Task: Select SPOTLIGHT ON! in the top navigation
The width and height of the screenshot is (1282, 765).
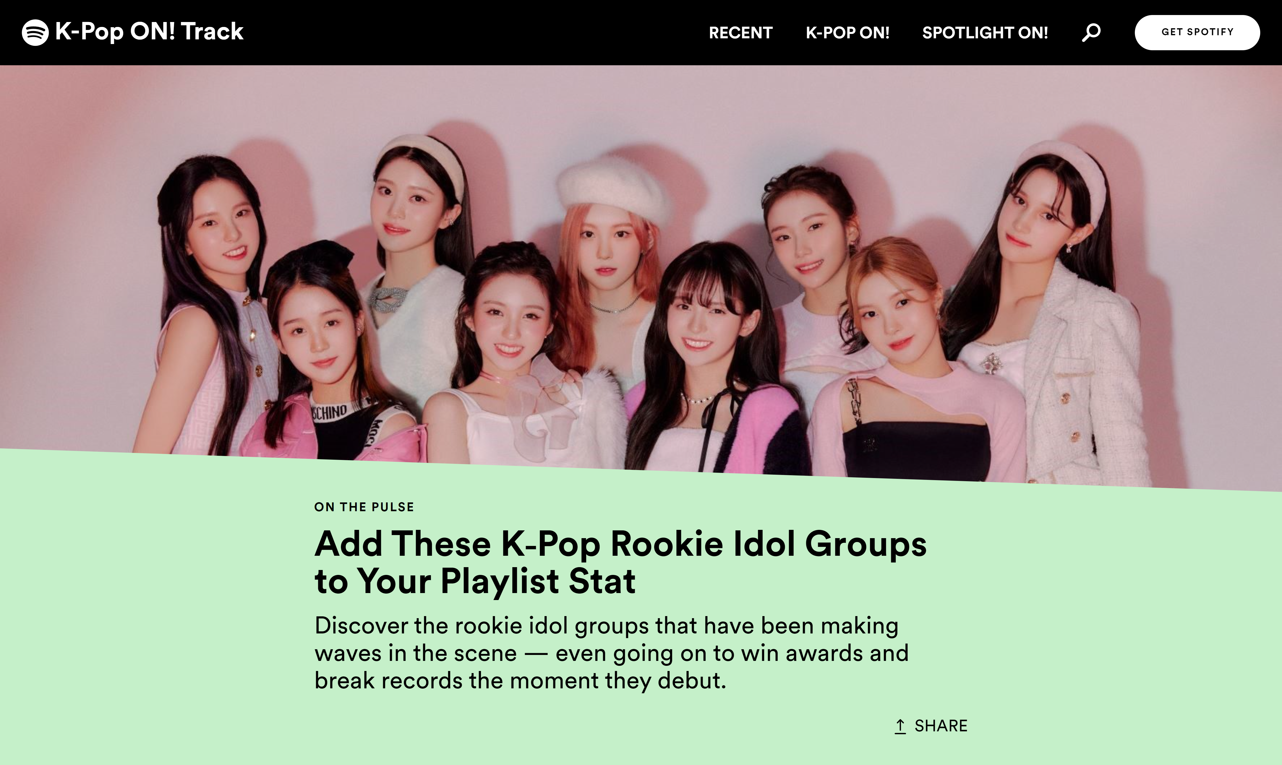Action: point(985,32)
